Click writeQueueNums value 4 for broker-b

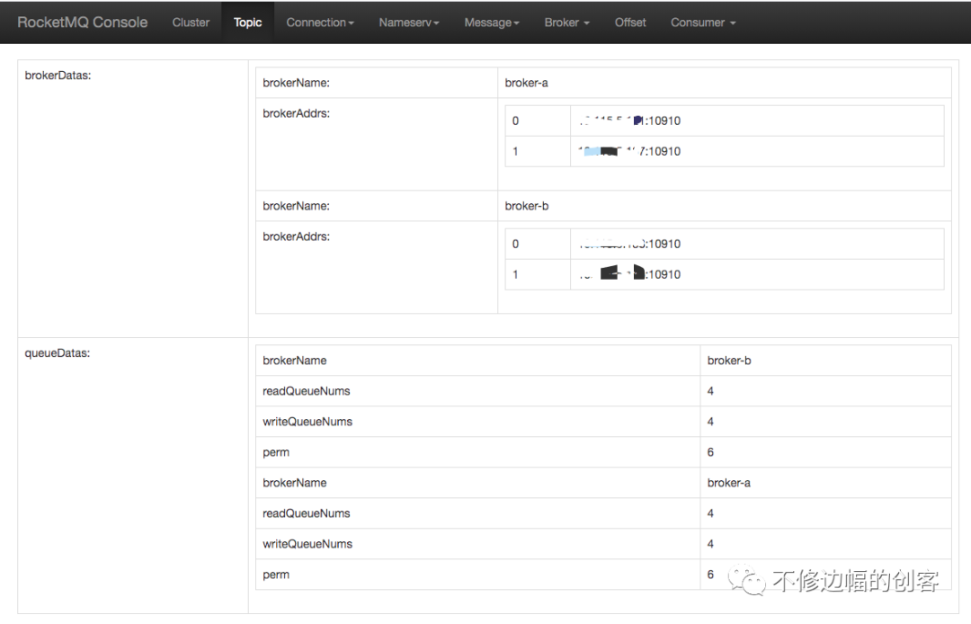coord(710,422)
